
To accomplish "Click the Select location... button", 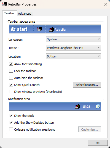I will tap(87, 85).
